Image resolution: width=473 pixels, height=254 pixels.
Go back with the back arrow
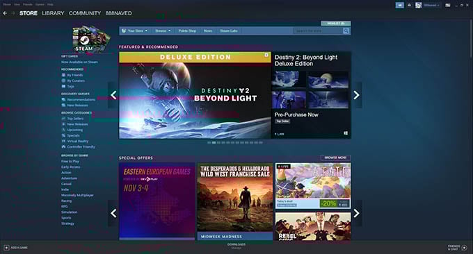pos(5,13)
